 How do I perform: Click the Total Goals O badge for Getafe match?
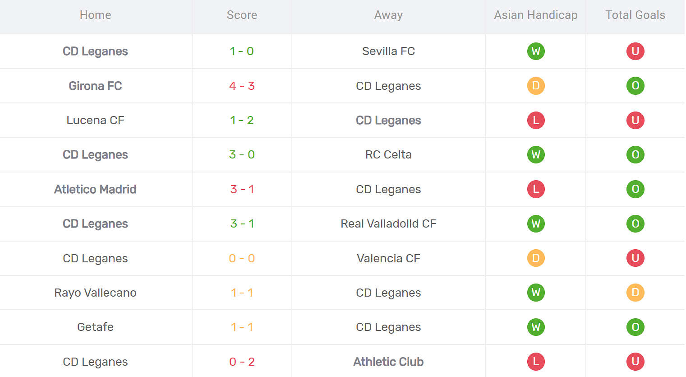[635, 327]
